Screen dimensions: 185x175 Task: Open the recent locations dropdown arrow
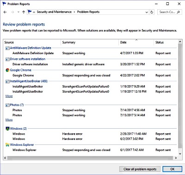coord(18,12)
